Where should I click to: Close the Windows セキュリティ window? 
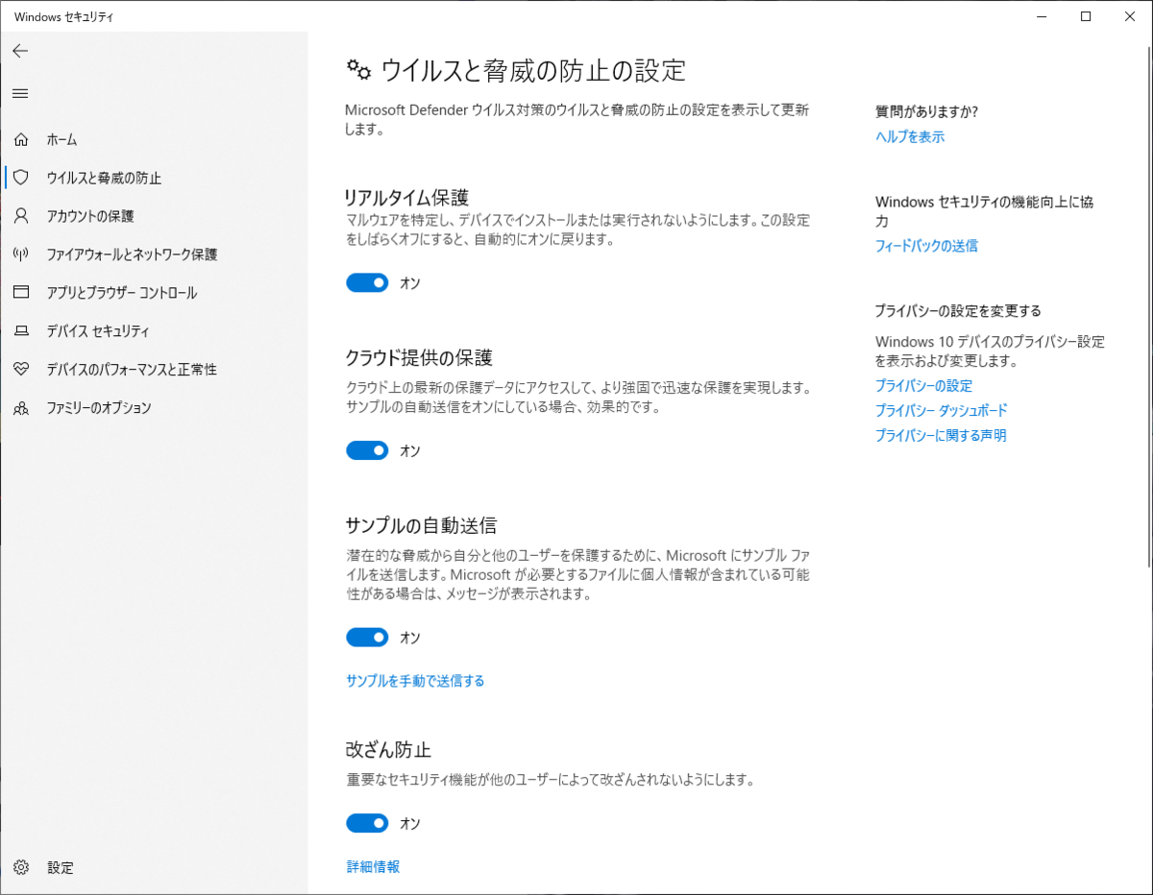click(x=1130, y=16)
